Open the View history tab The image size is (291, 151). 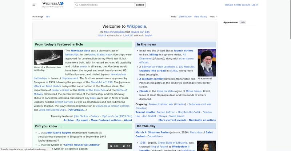200,16
